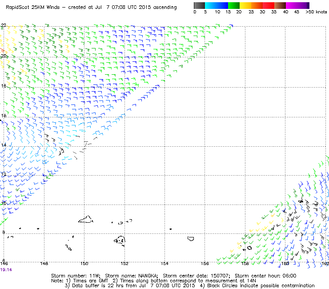Pick the orange 25-30 knots legend swatch

coord(257,5)
